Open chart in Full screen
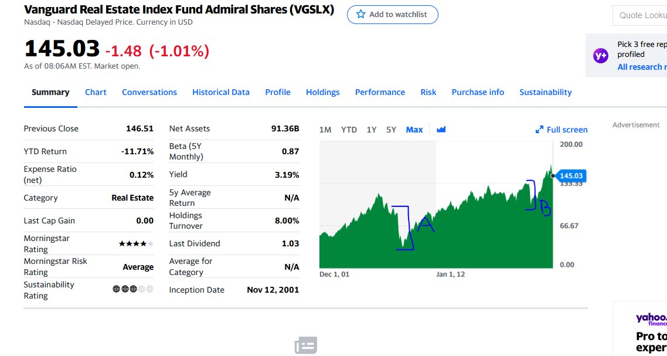The width and height of the screenshot is (667, 356). [561, 130]
